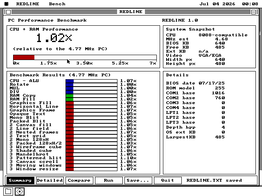Image resolution: width=262 pixels, height=196 pixels.
Task: Click the RAM Copy green bar
Action: pyautogui.click(x=70, y=96)
